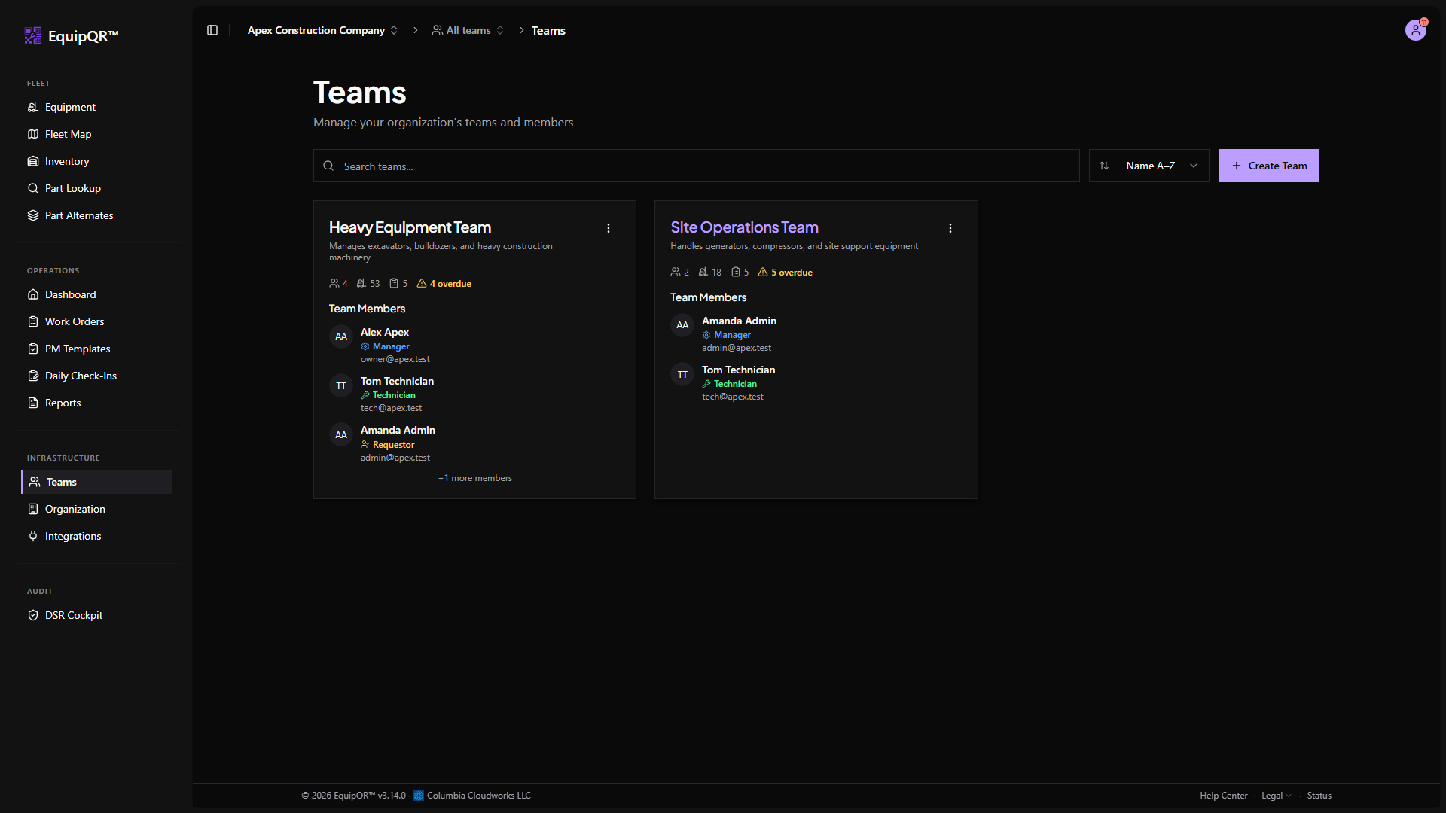Open Integrations sidebar entry
1446x813 pixels.
96,536
